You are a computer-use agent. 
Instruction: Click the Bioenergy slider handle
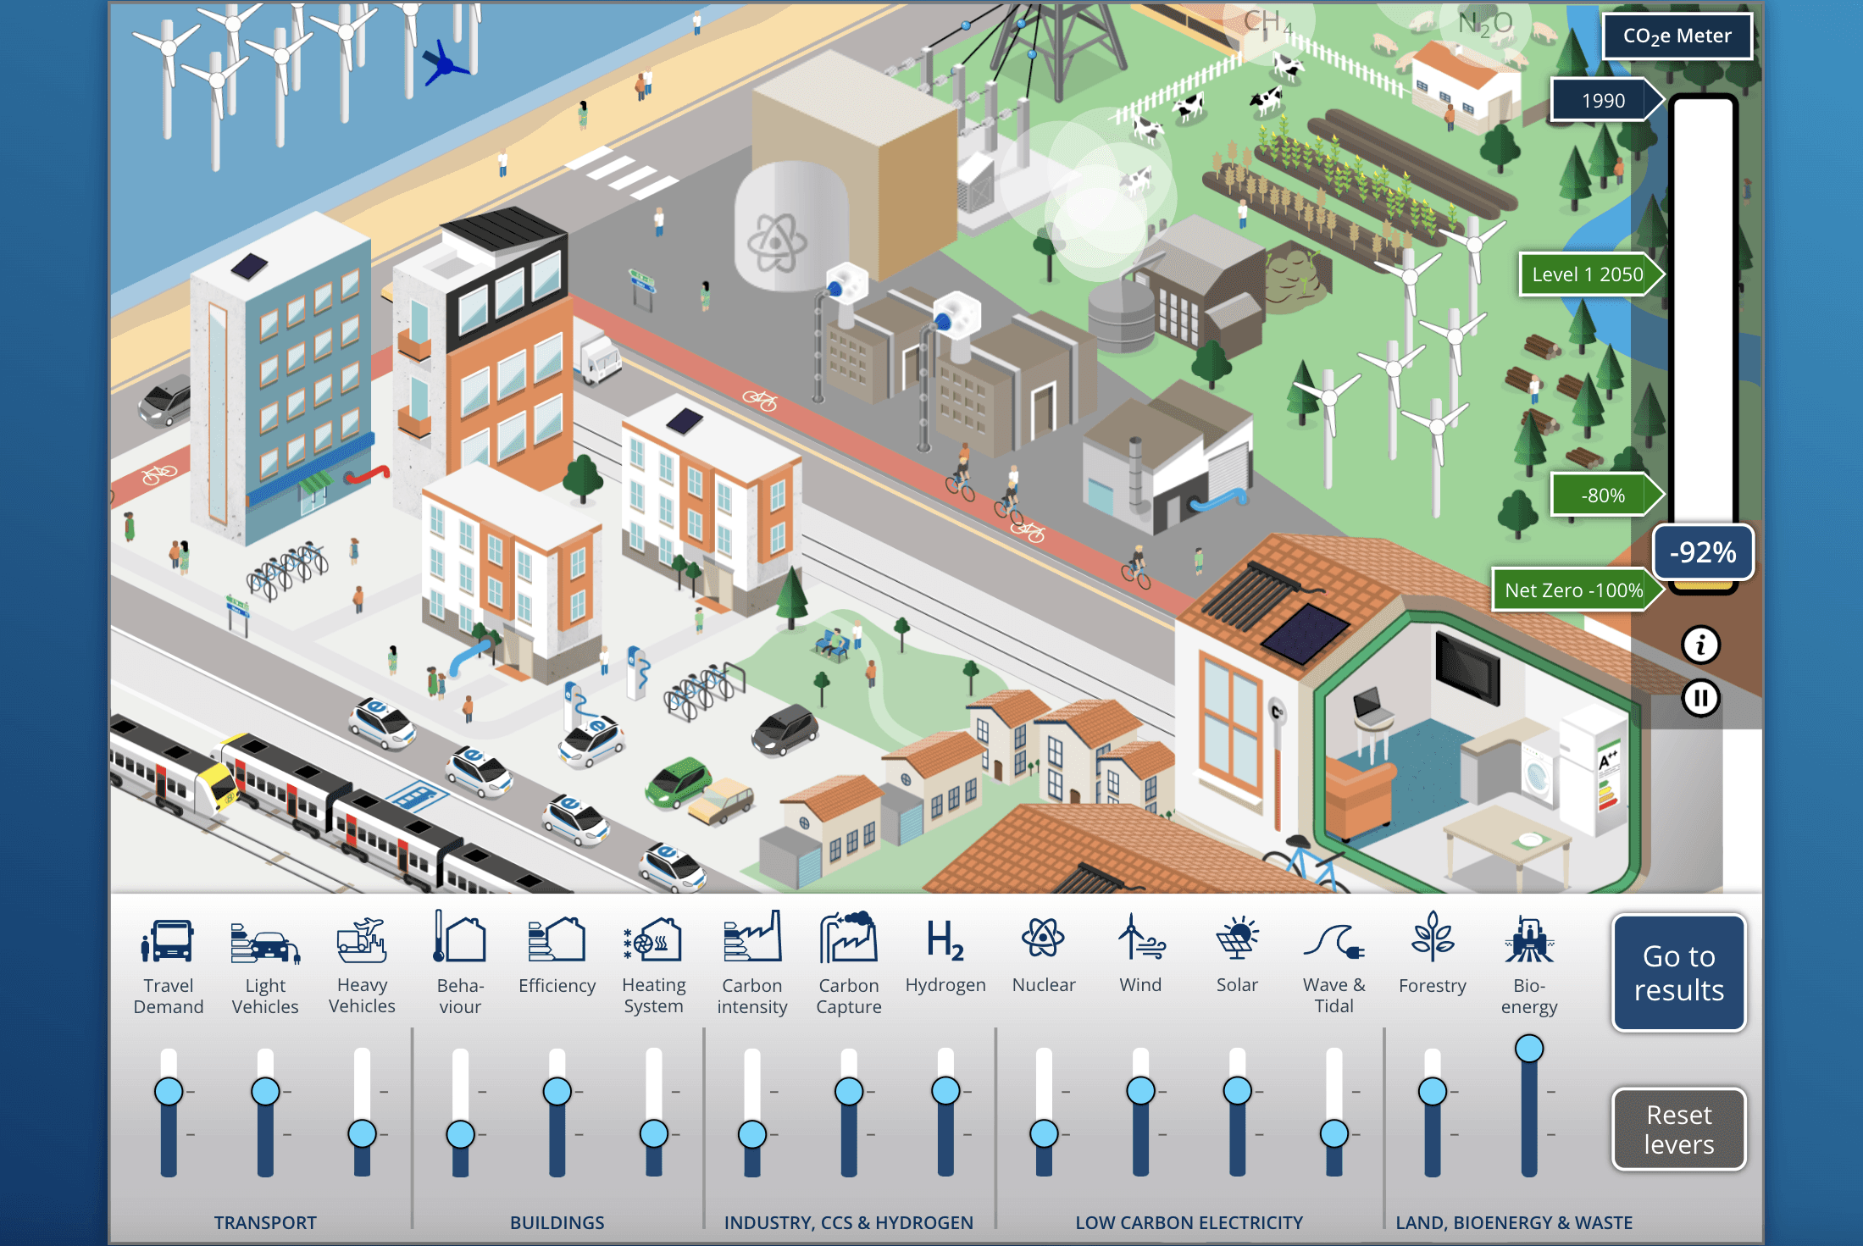(x=1528, y=1049)
